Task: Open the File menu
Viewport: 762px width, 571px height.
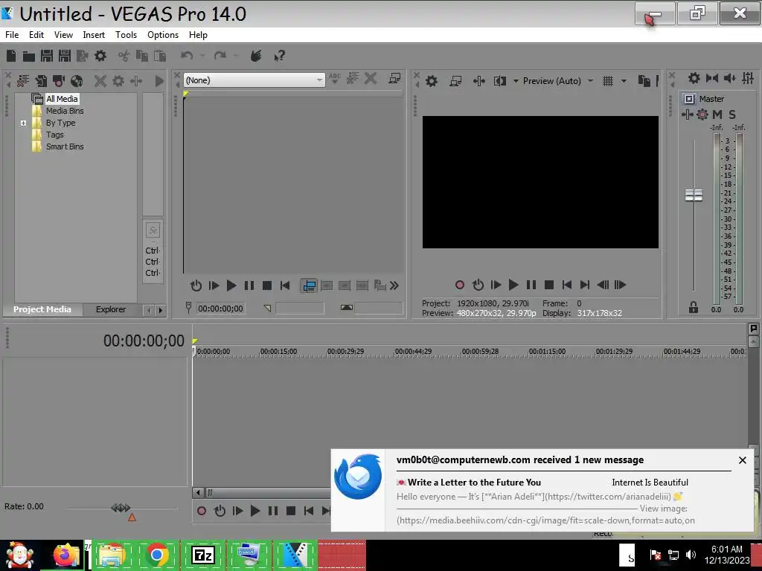Action: tap(12, 35)
